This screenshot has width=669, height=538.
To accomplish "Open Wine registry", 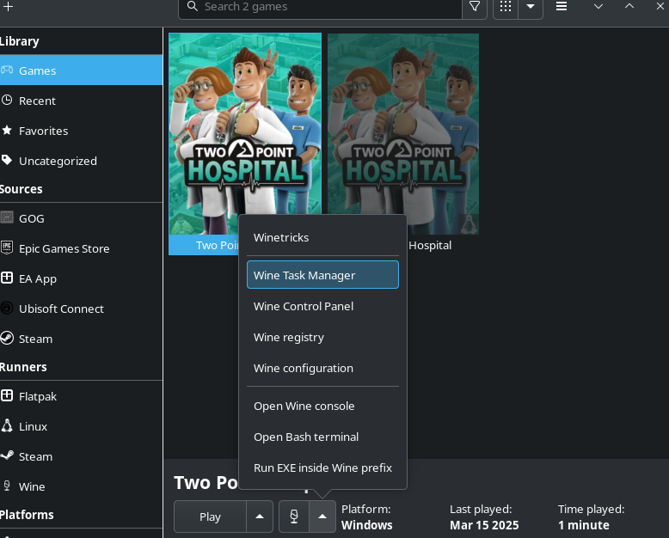I will point(322,337).
